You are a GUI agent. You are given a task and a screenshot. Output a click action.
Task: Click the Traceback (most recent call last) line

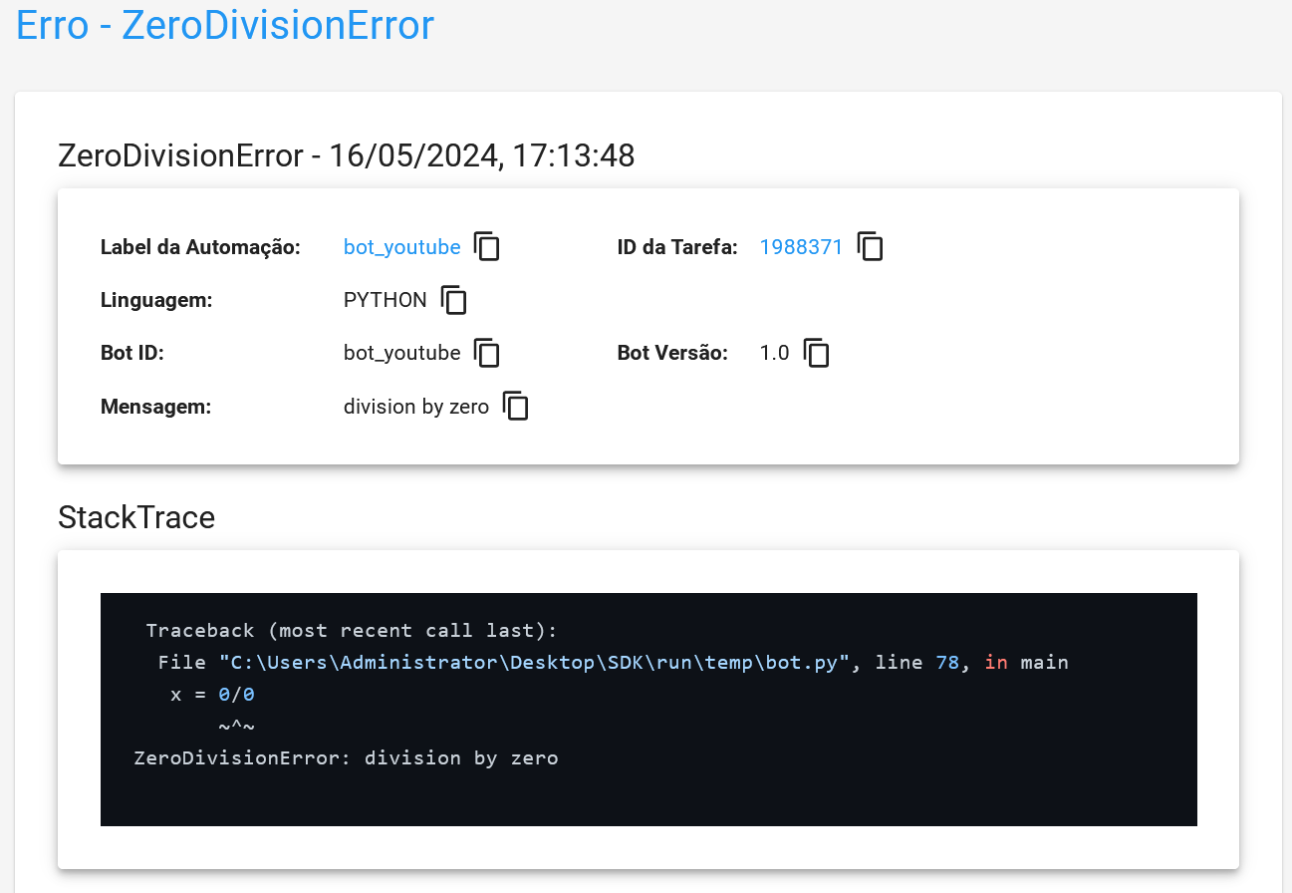352,631
